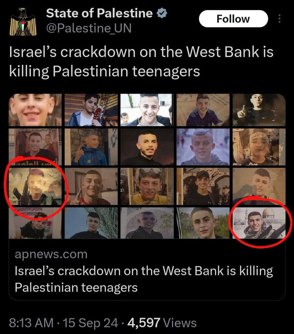Open the portrait of boy in blue jacket
Viewport: 294px width, 334px height.
click(x=91, y=147)
